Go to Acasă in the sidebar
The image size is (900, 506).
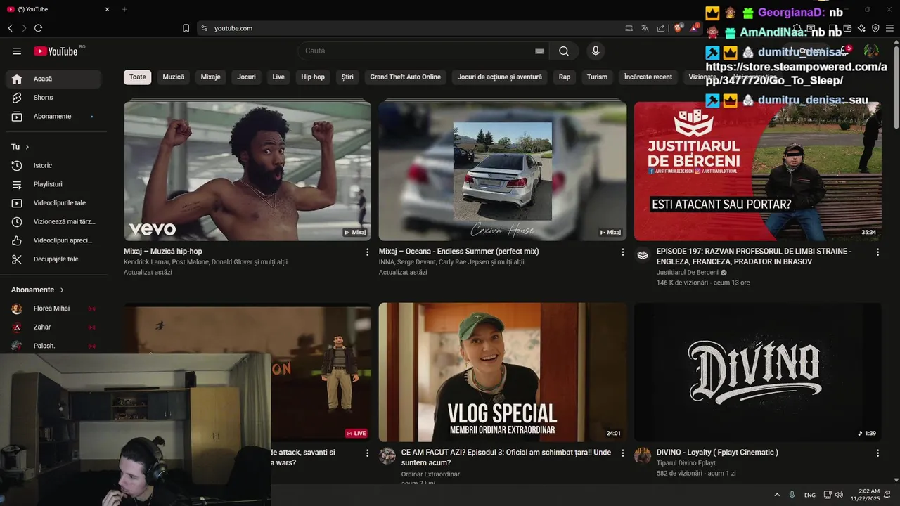click(x=53, y=79)
